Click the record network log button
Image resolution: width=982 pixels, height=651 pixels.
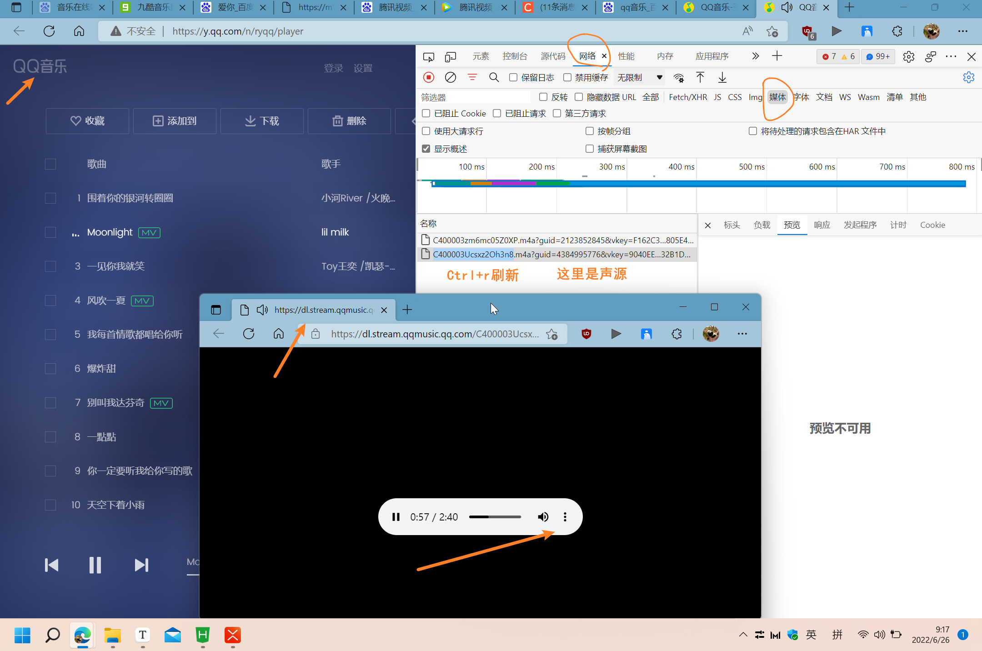(x=428, y=77)
